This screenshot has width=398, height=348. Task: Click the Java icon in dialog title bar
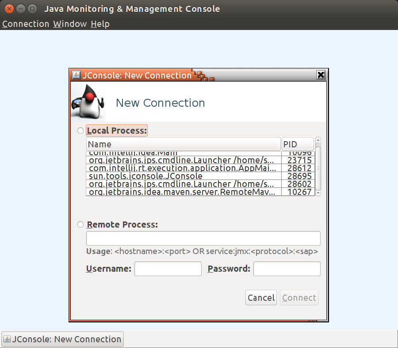[x=76, y=75]
